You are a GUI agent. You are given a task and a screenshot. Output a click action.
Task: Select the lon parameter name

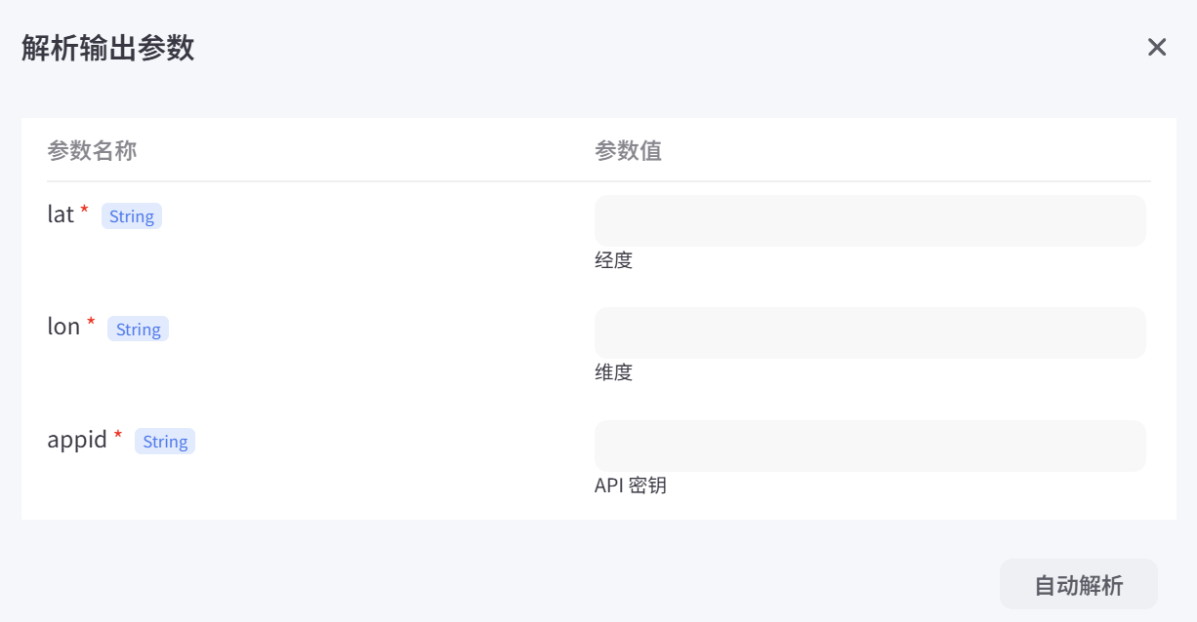click(65, 328)
